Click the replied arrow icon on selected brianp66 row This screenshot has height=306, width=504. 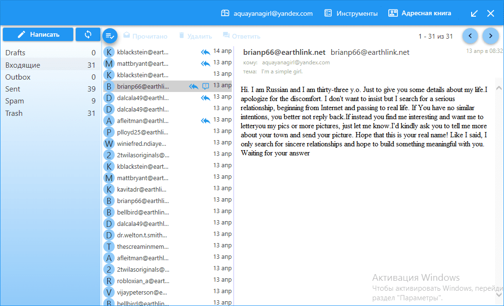click(x=194, y=86)
